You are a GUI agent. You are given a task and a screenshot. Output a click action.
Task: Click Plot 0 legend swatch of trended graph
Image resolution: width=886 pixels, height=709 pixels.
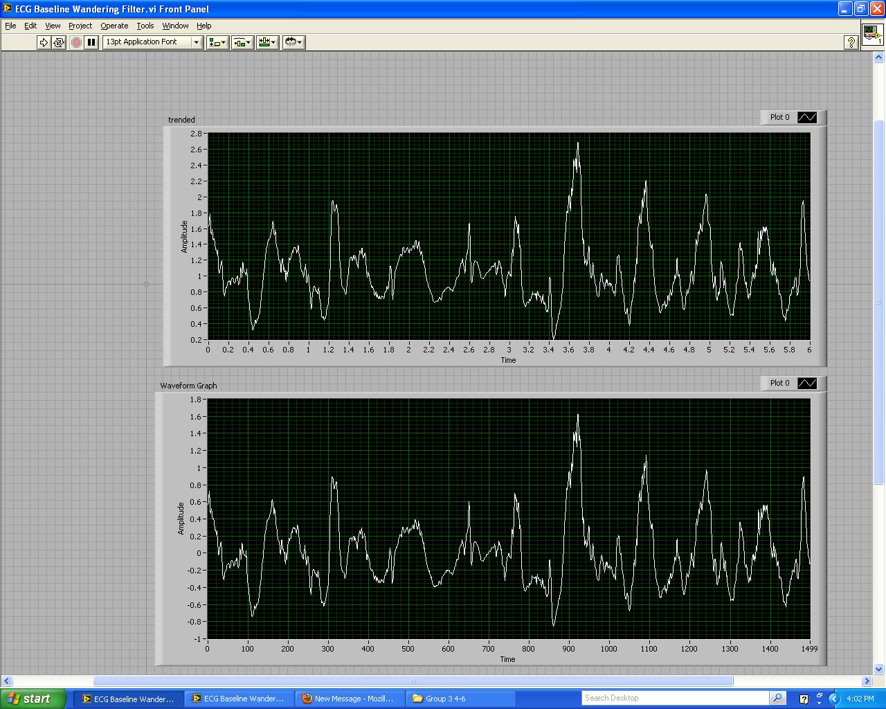point(807,118)
